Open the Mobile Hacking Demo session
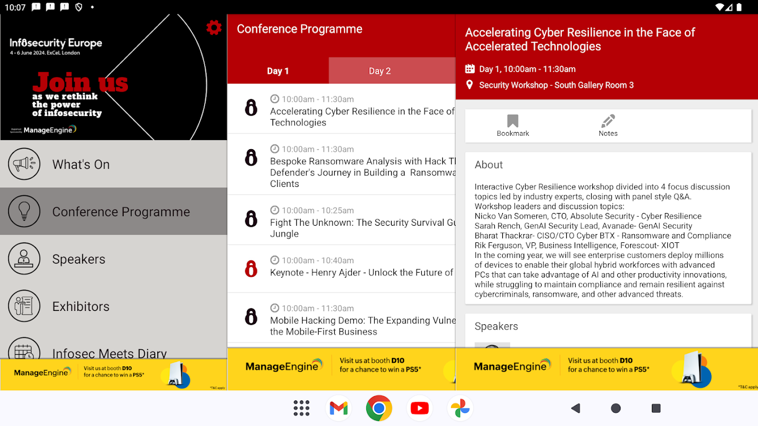The image size is (758, 426). tap(341, 318)
